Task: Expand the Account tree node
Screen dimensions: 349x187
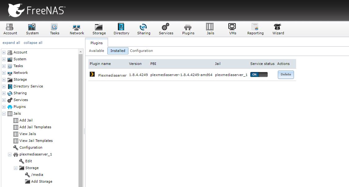Action: 4,53
